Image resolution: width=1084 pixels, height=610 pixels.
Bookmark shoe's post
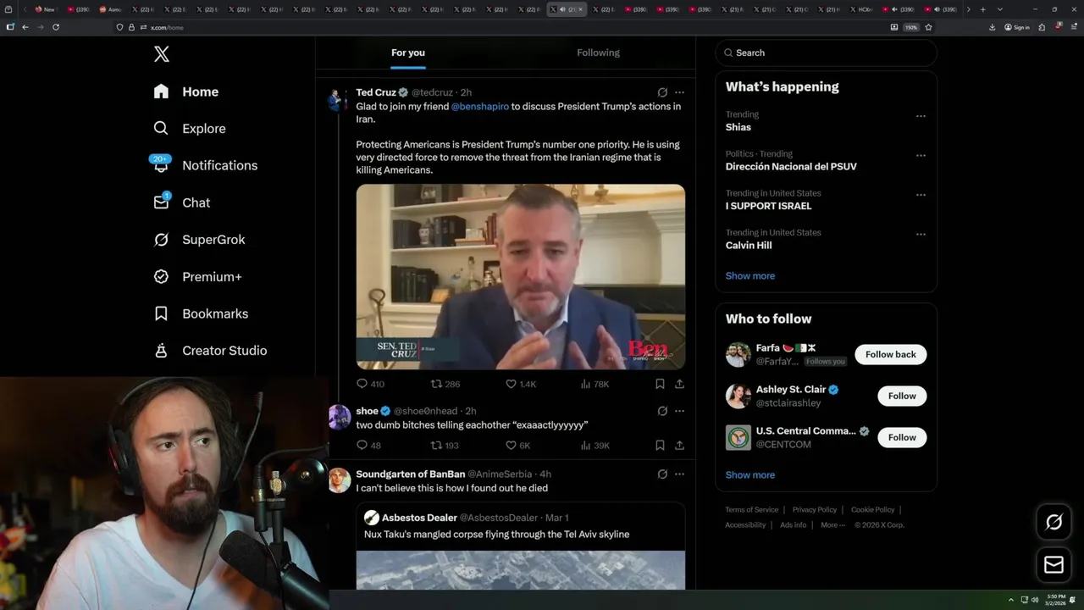click(x=660, y=445)
